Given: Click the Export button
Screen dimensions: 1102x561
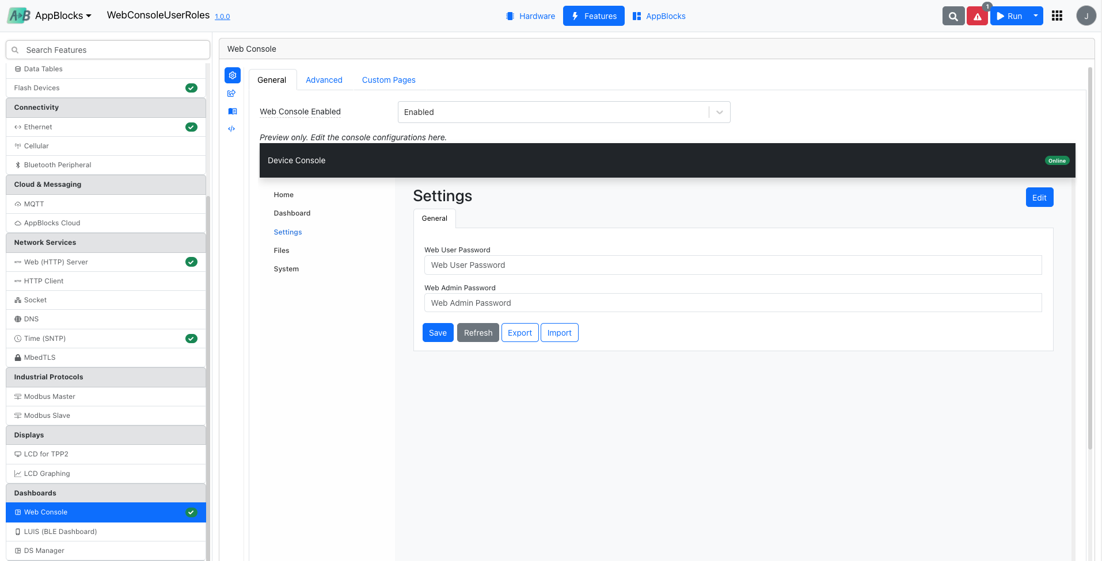Looking at the screenshot, I should coord(520,333).
